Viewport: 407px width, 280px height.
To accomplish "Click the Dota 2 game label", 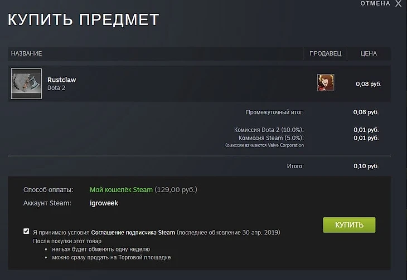I will click(x=56, y=88).
